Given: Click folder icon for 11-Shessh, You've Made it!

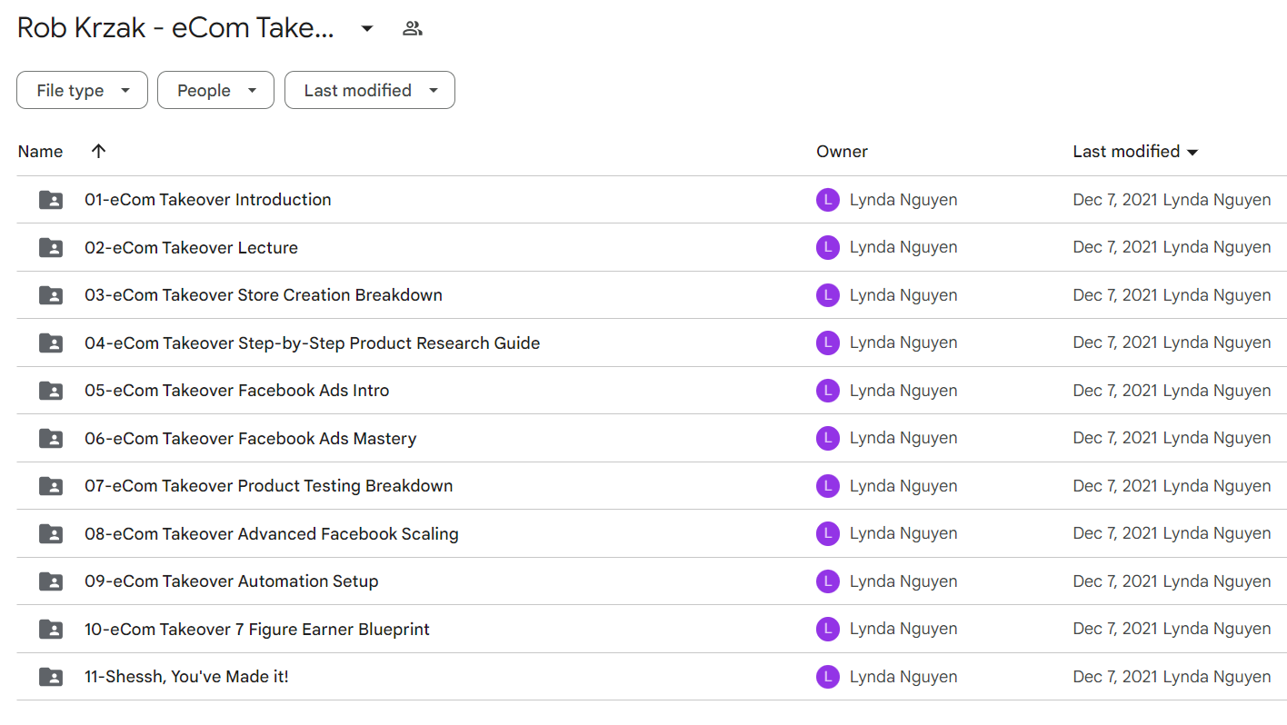Looking at the screenshot, I should point(51,677).
